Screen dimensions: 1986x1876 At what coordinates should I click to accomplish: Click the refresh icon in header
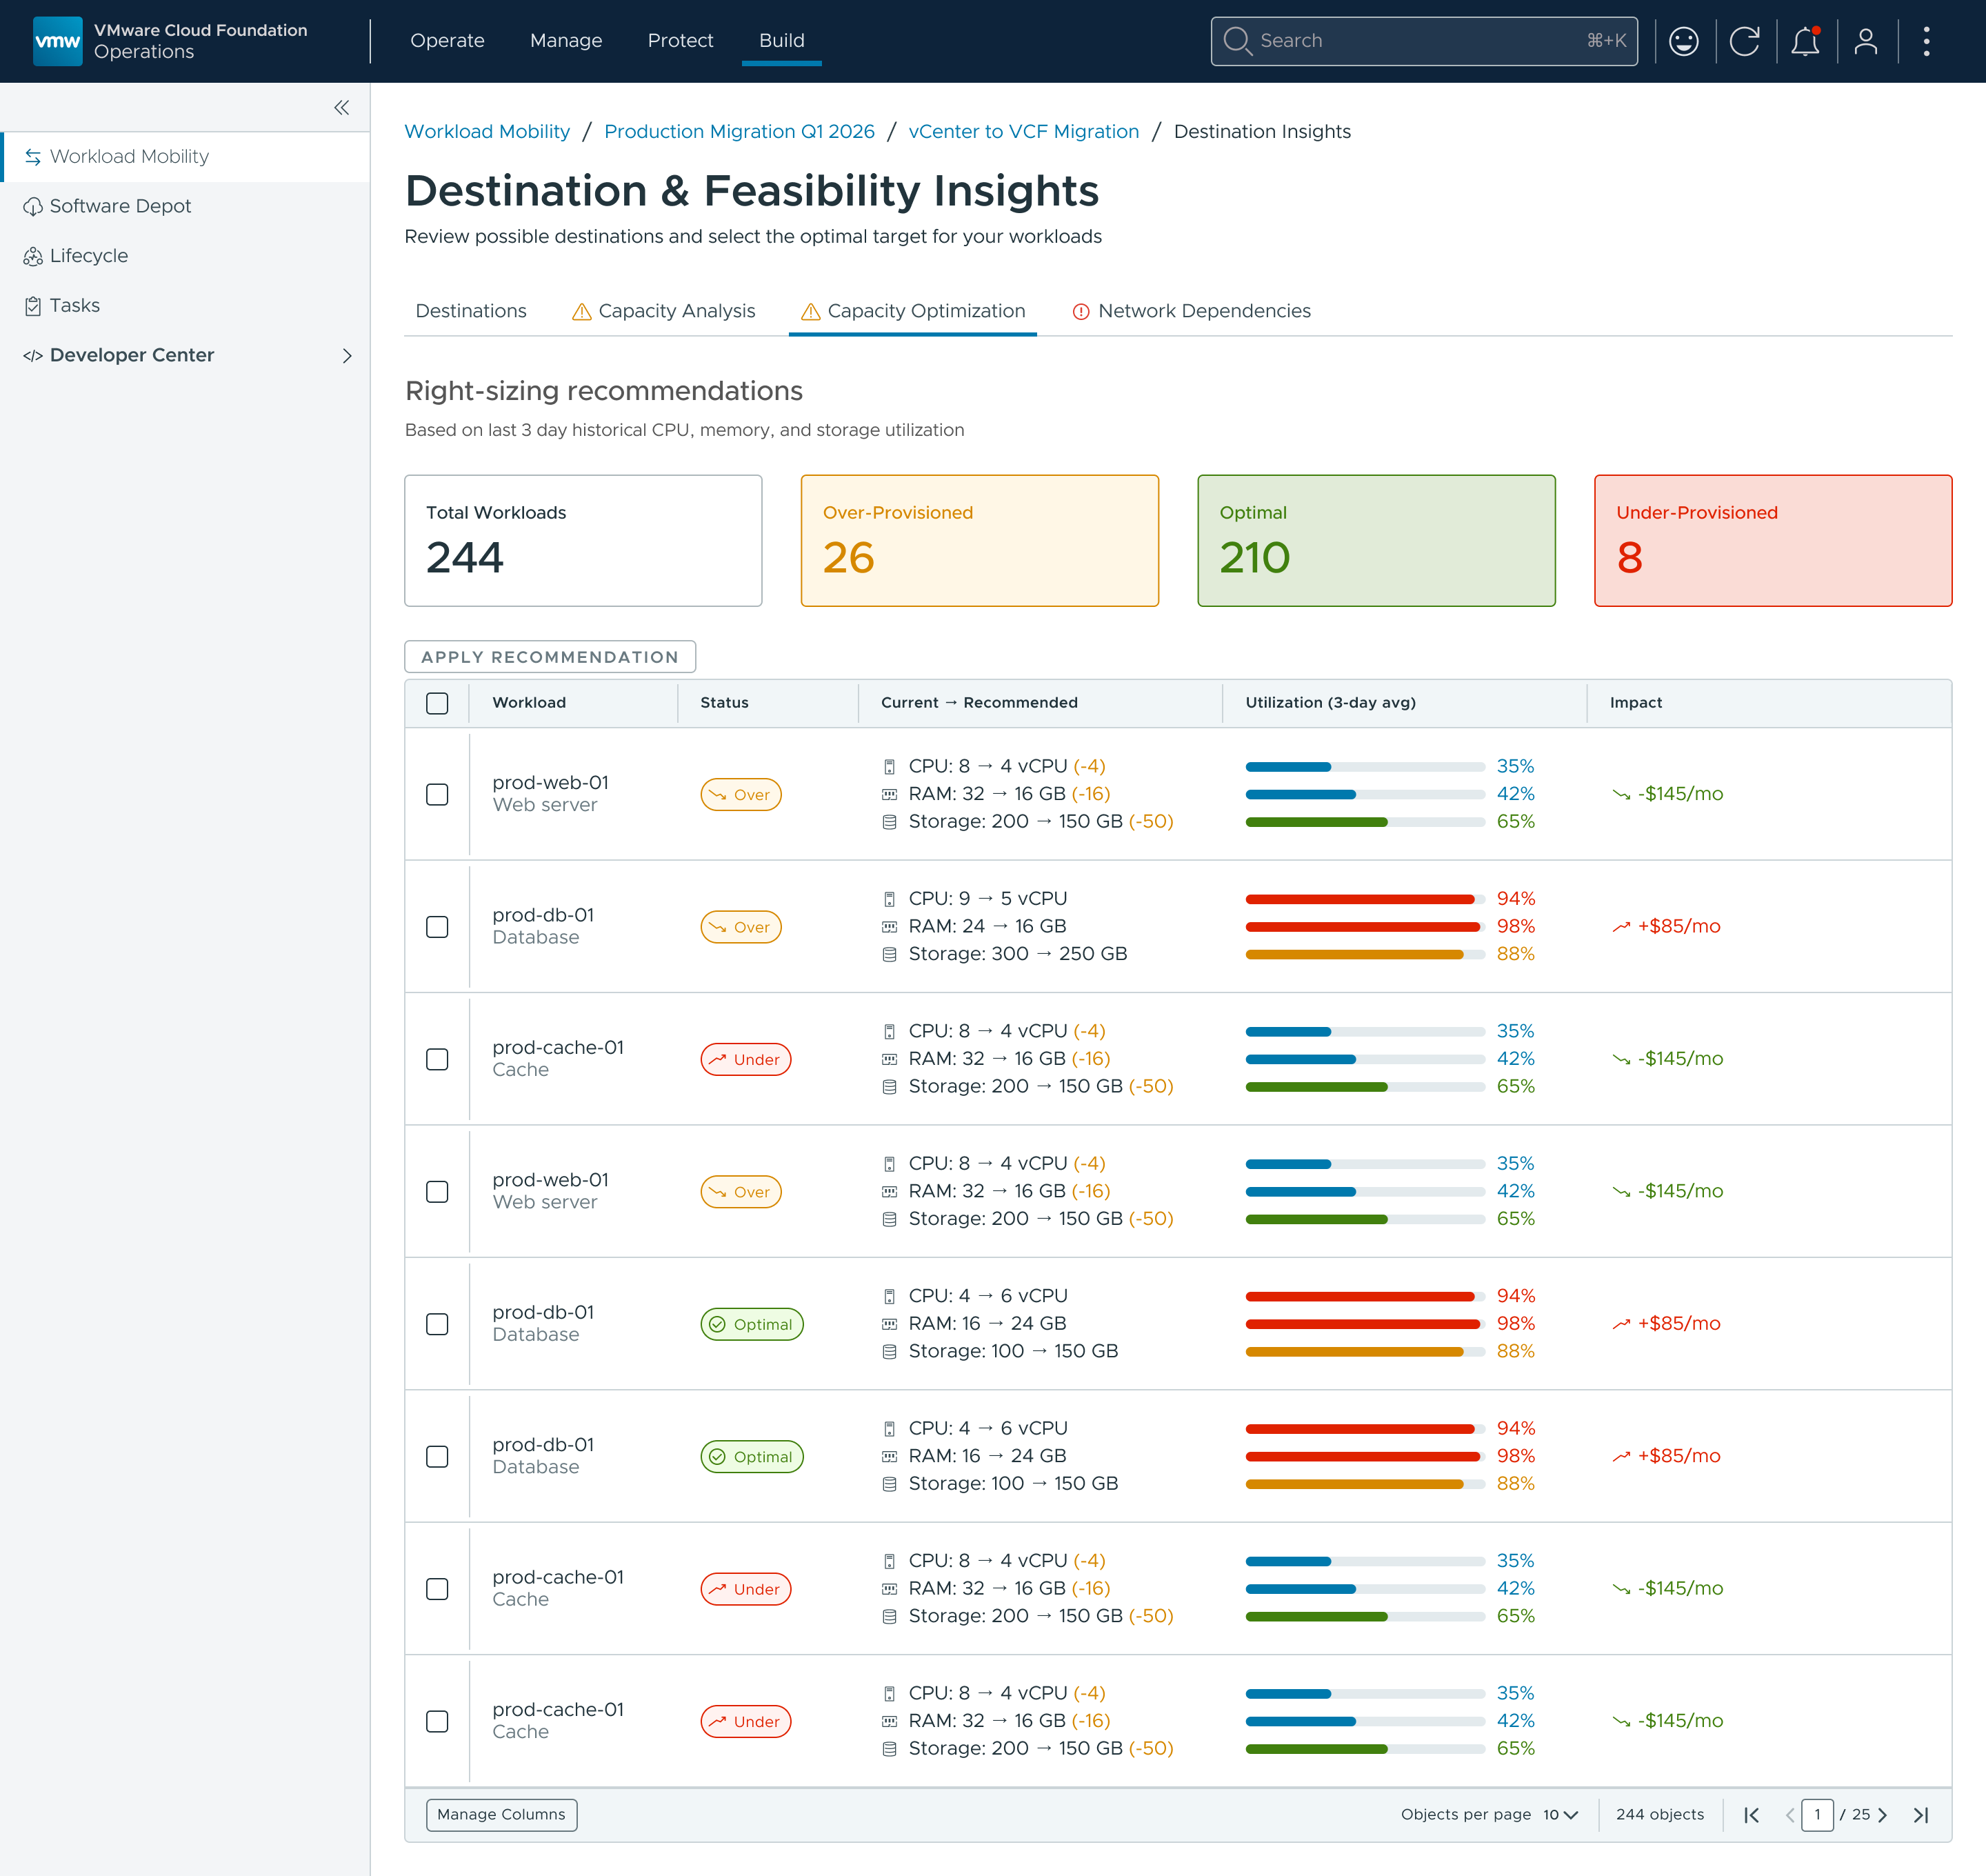[x=1745, y=41]
